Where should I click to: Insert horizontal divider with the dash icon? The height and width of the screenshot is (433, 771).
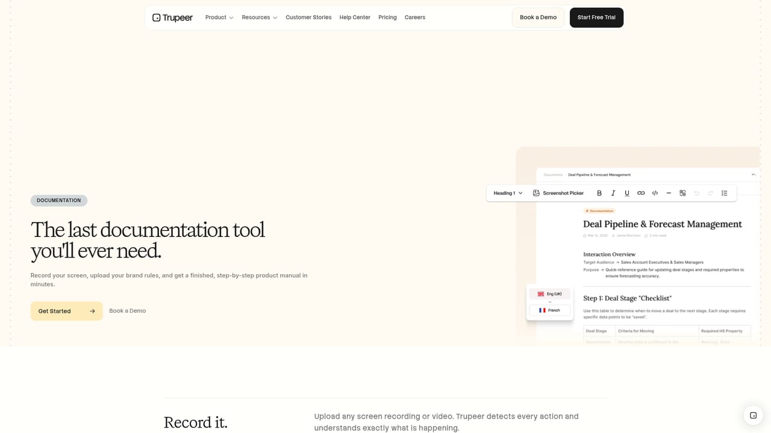669,193
